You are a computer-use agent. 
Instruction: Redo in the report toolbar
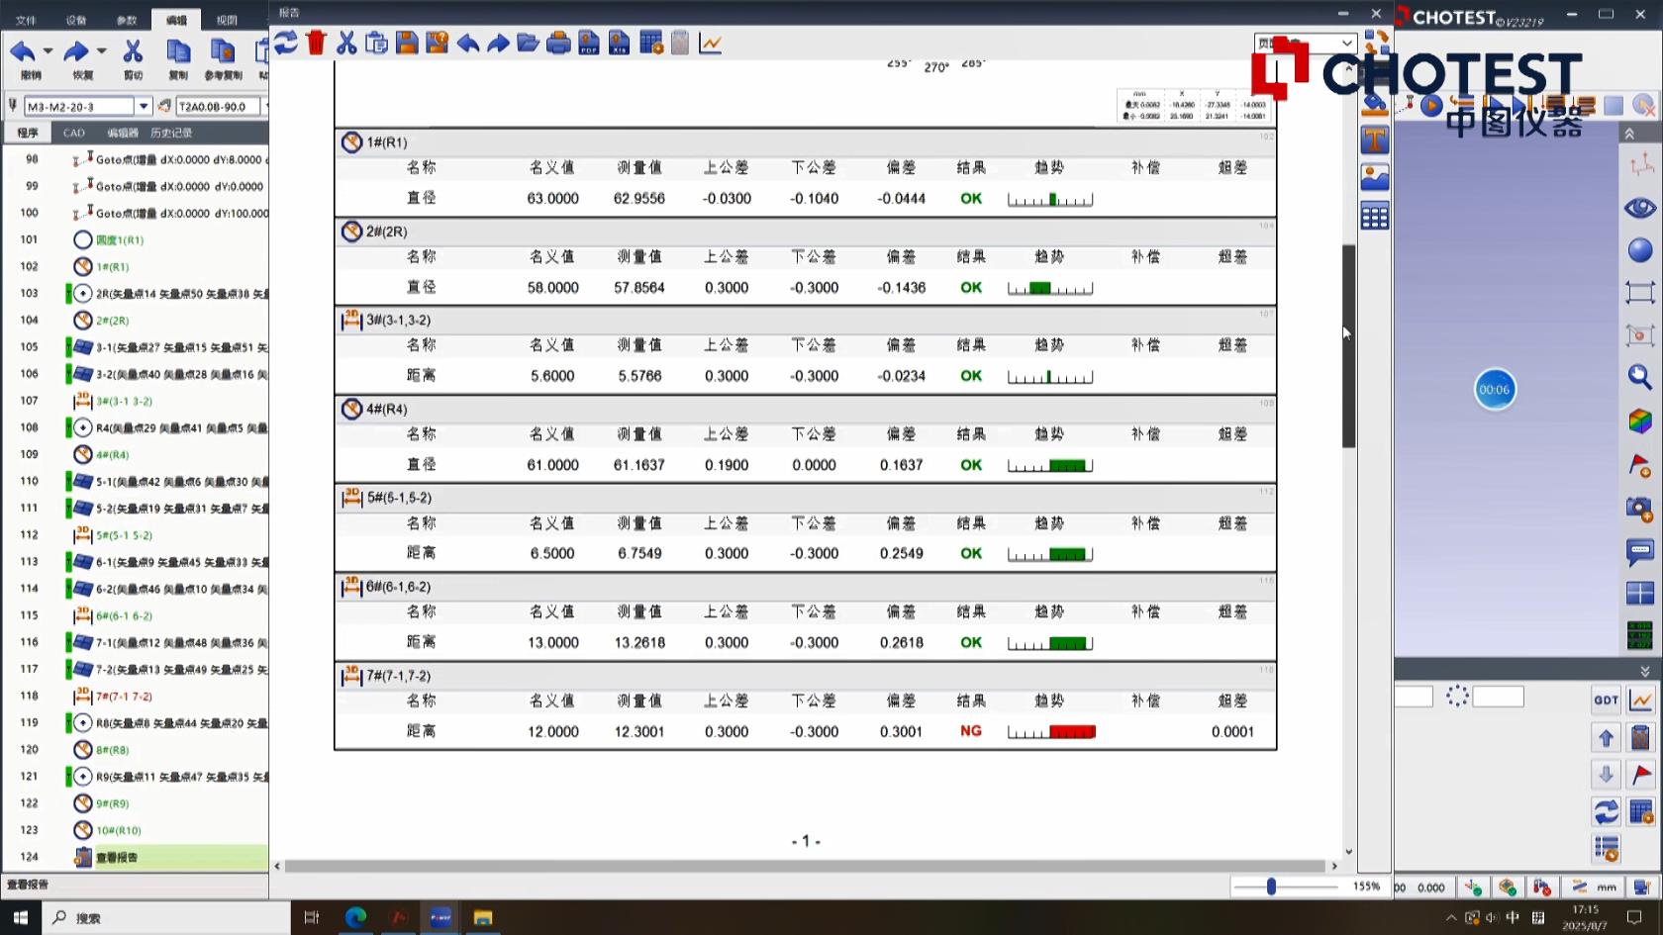(x=498, y=44)
